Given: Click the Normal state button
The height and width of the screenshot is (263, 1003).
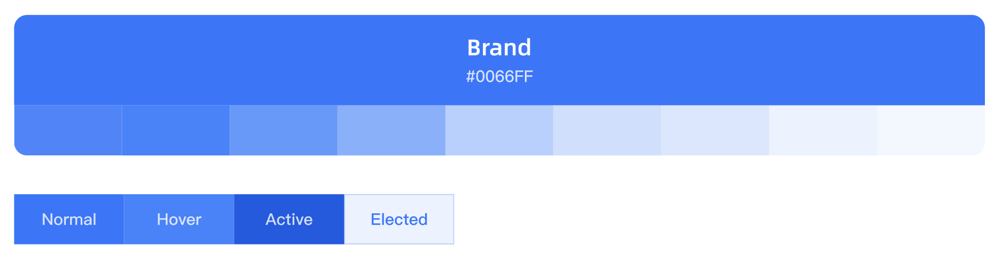Looking at the screenshot, I should click(x=69, y=219).
